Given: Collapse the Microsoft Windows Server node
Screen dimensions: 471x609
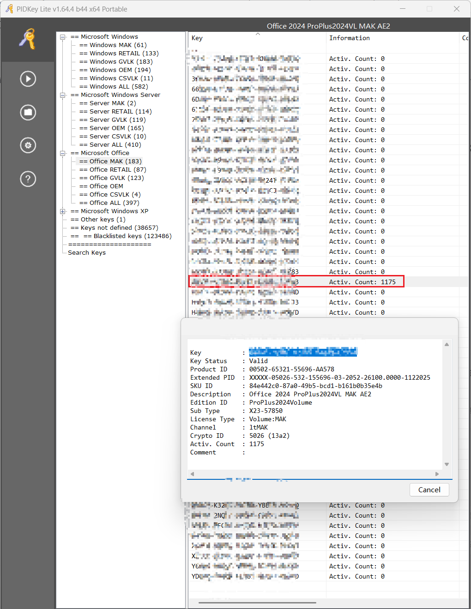Looking at the screenshot, I should pyautogui.click(x=63, y=95).
